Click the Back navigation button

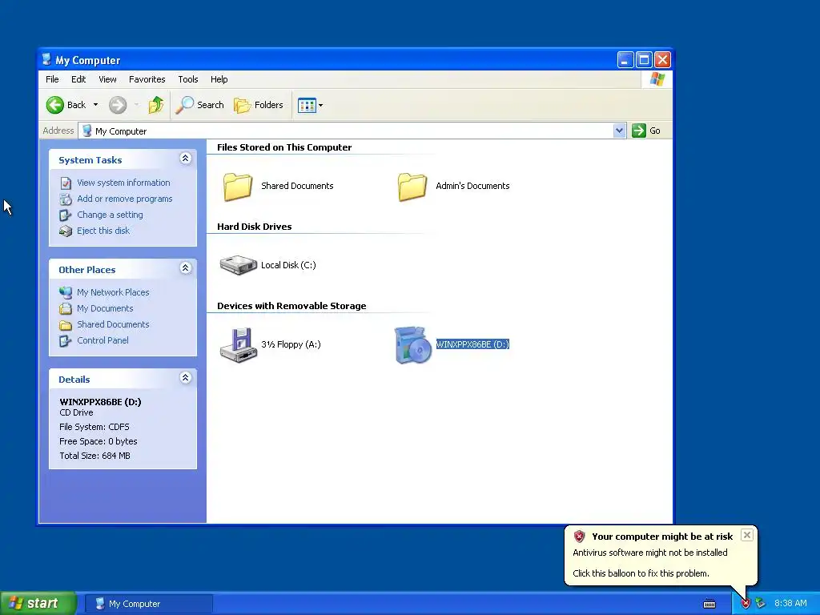pos(66,105)
